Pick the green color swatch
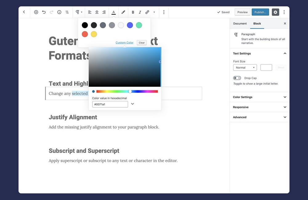Screen dimensions: 308x200 tap(139, 25)
